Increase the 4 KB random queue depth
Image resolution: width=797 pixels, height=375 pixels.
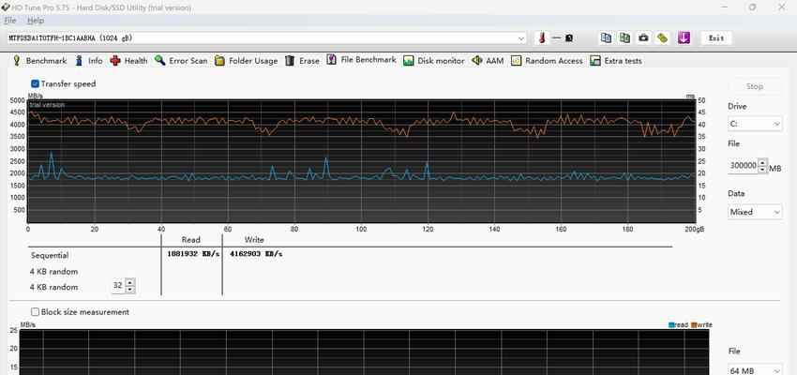coord(130,282)
